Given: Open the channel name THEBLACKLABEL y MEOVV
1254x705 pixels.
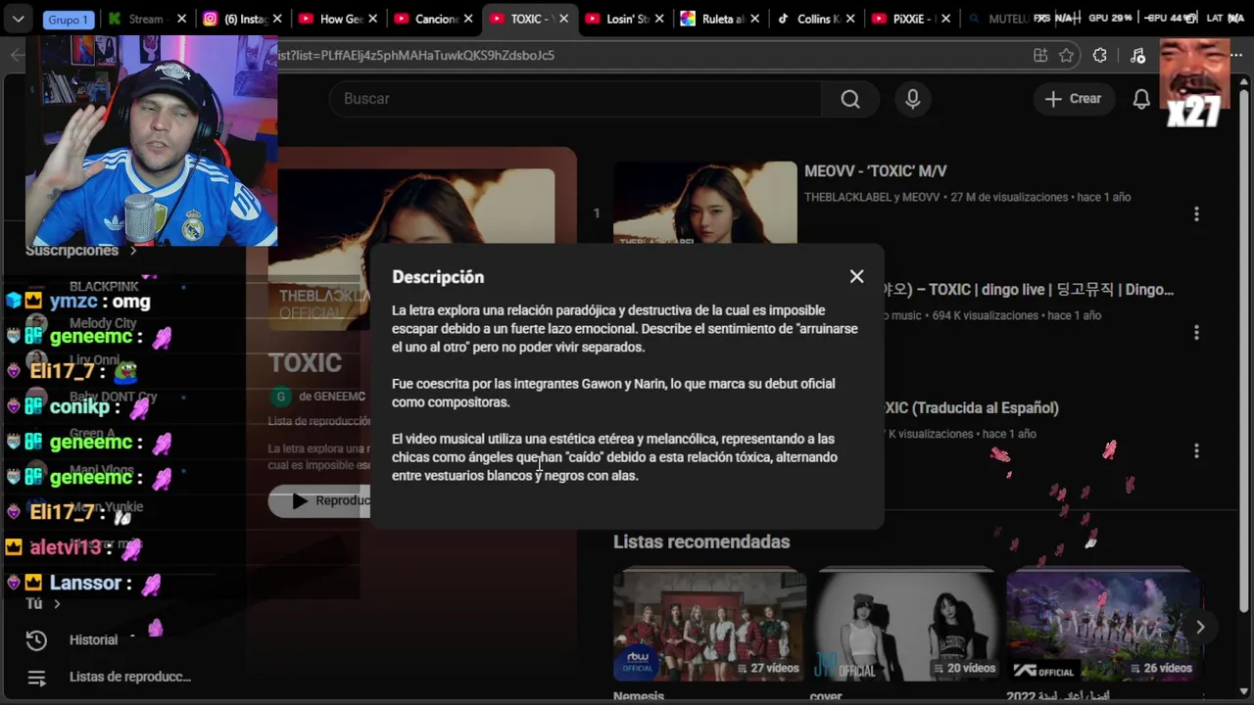Looking at the screenshot, I should 873,197.
